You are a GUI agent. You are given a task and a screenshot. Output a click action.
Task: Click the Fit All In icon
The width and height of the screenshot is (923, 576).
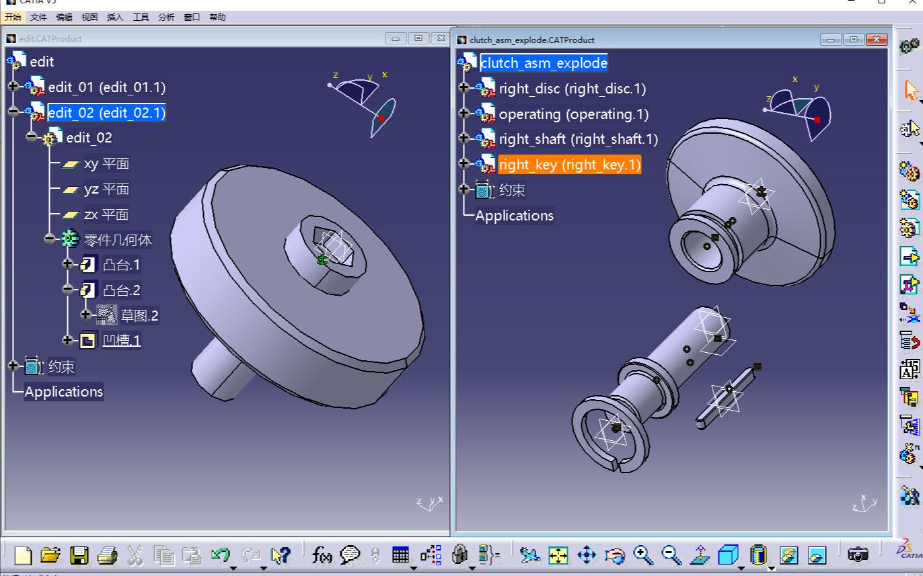(558, 555)
